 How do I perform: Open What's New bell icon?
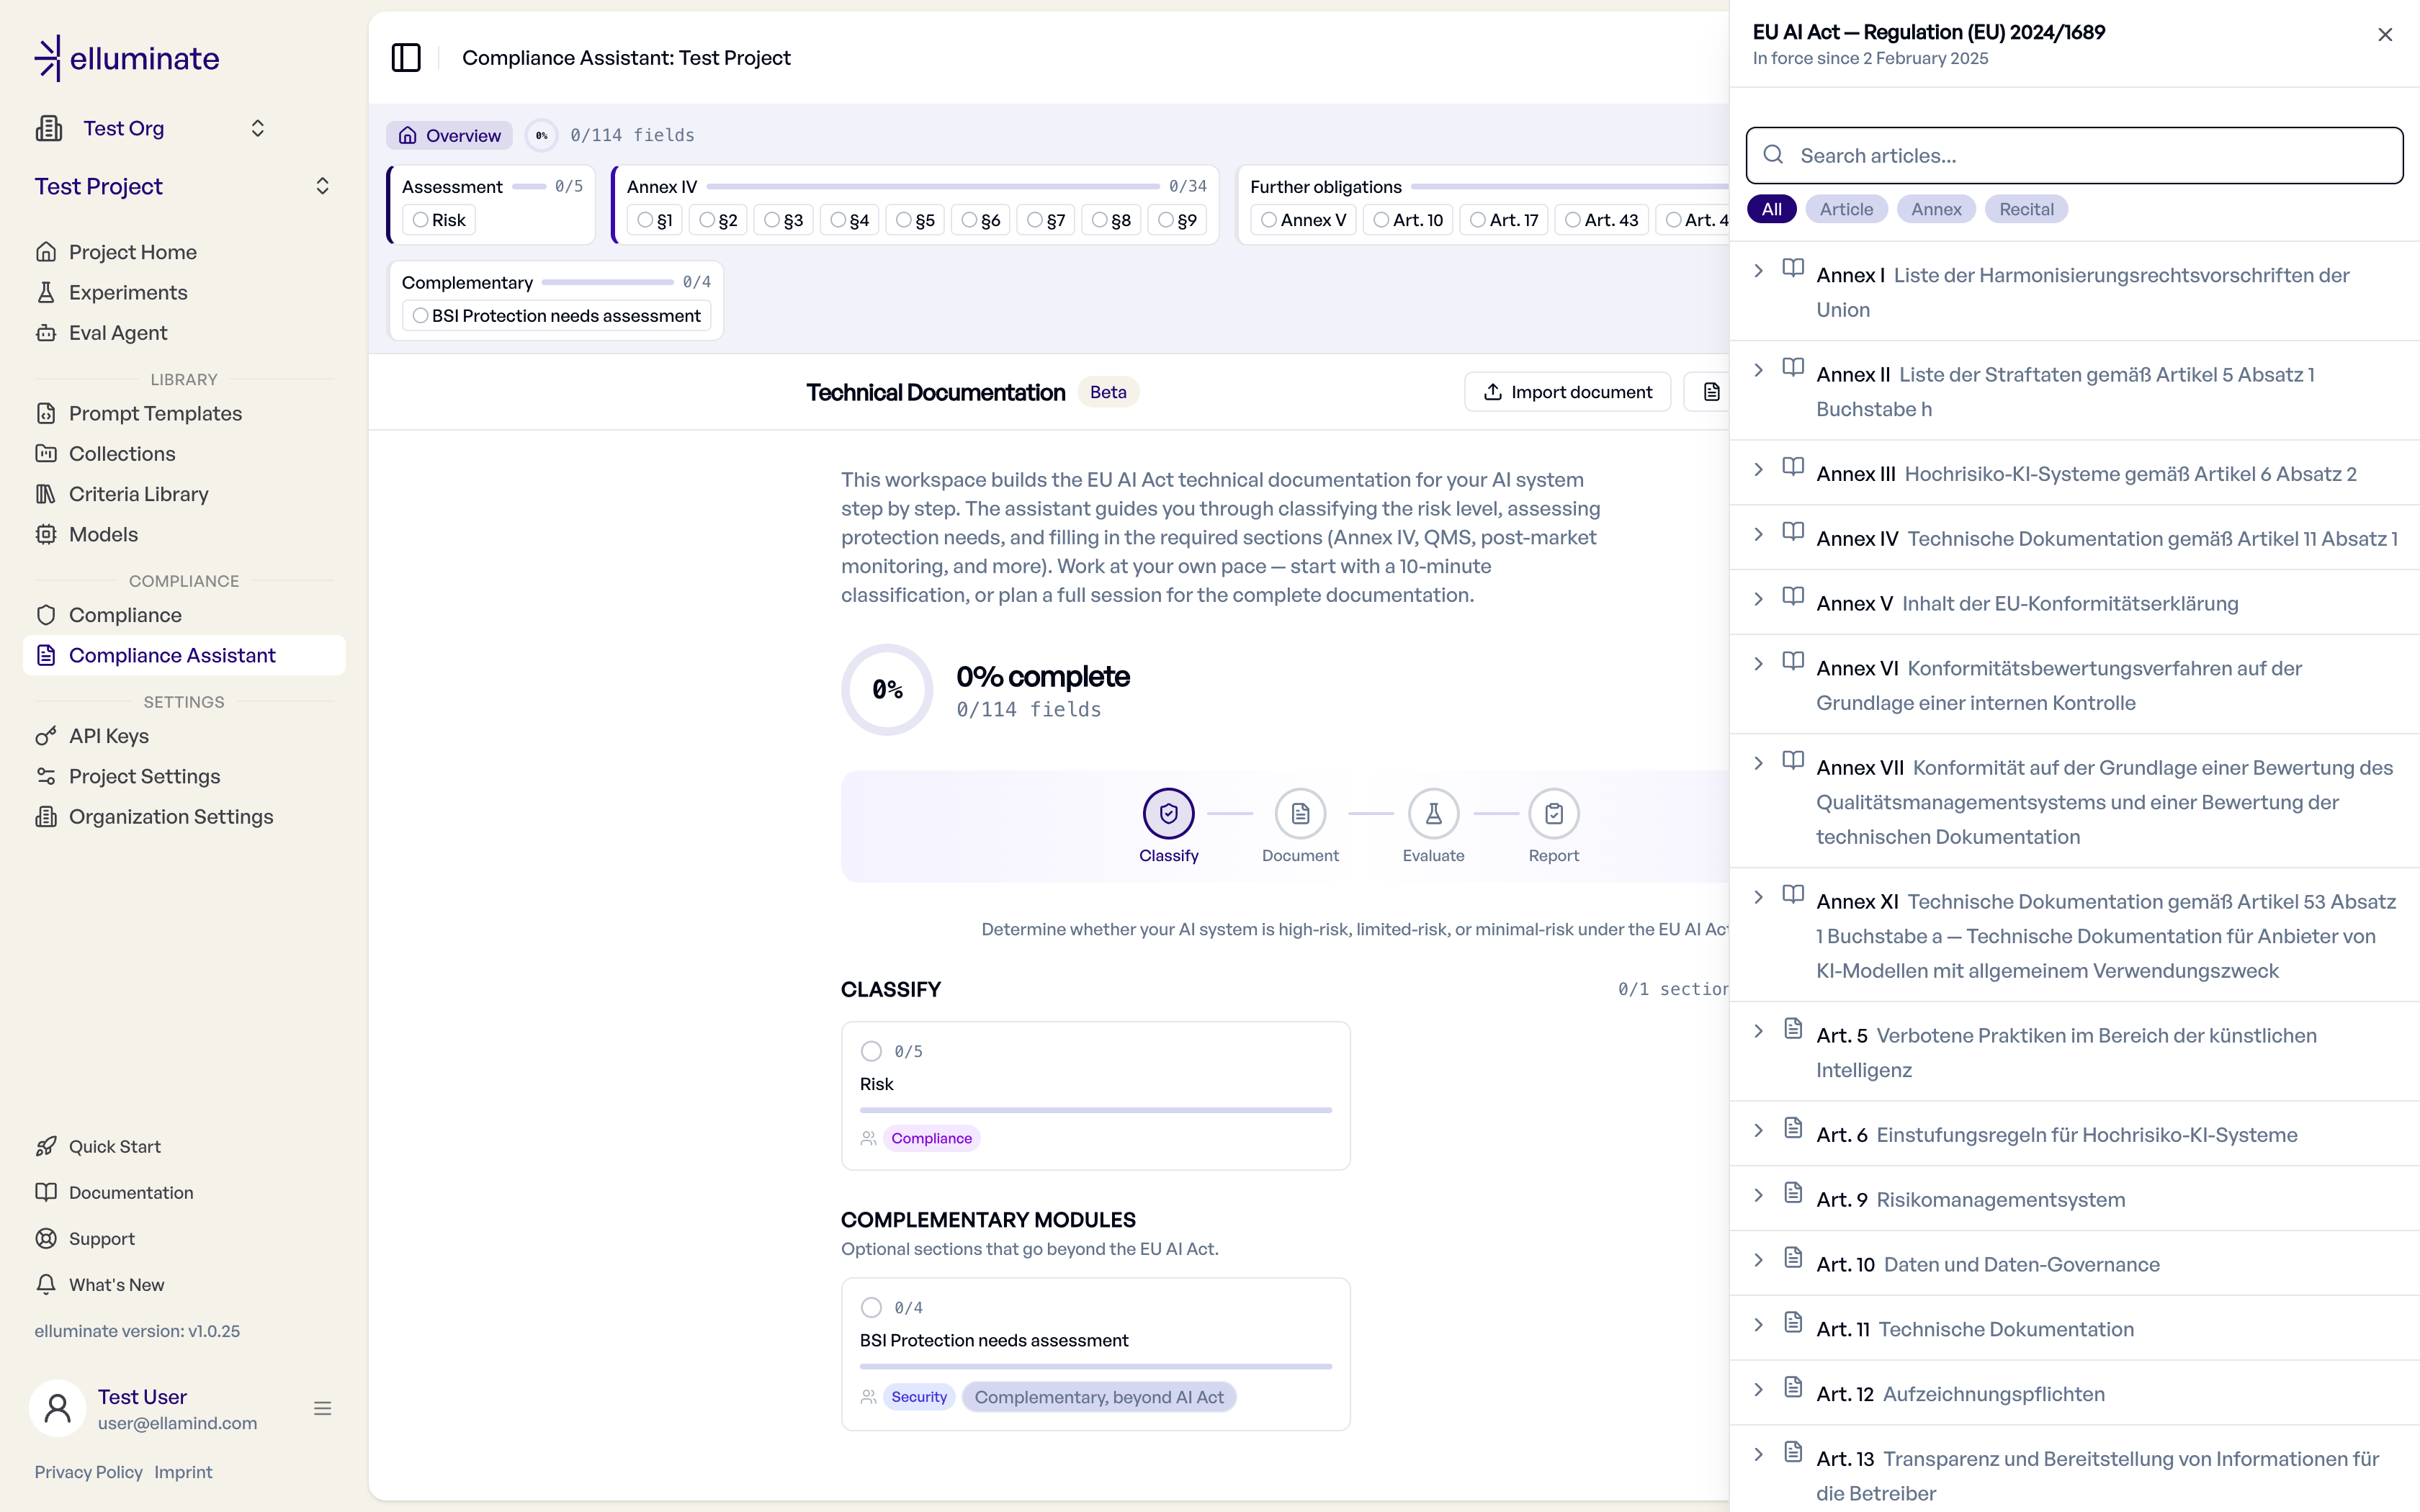(46, 1284)
